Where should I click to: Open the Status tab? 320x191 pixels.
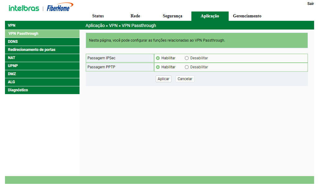98,16
